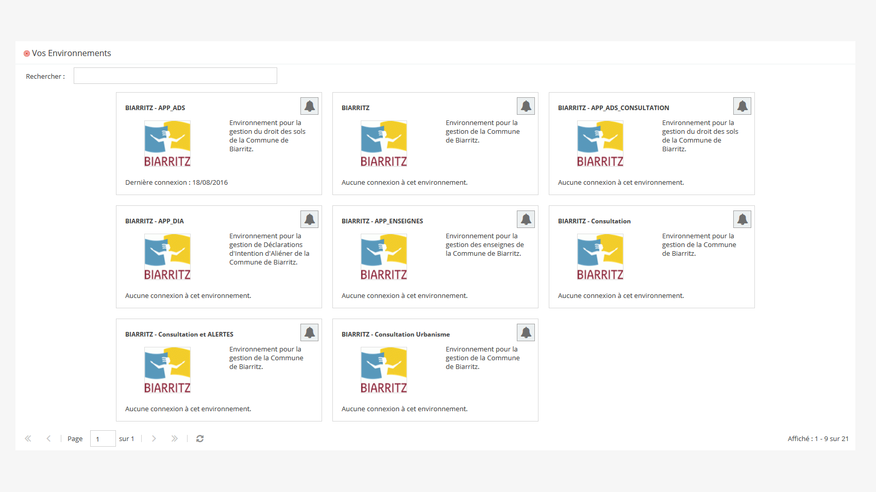The width and height of the screenshot is (876, 492).
Task: Click the APP_ENSEIGNES description about gestion des enseignes
Action: [485, 245]
